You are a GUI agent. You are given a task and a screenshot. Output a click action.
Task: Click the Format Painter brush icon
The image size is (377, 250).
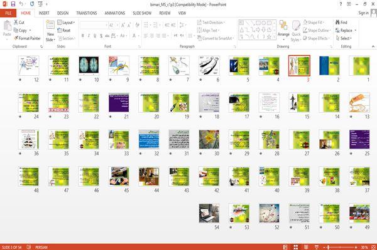point(16,38)
